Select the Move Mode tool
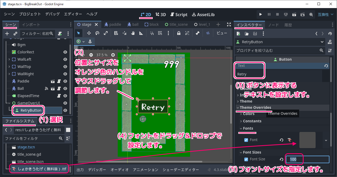337x177 pixels. pyautogui.click(x=89, y=33)
